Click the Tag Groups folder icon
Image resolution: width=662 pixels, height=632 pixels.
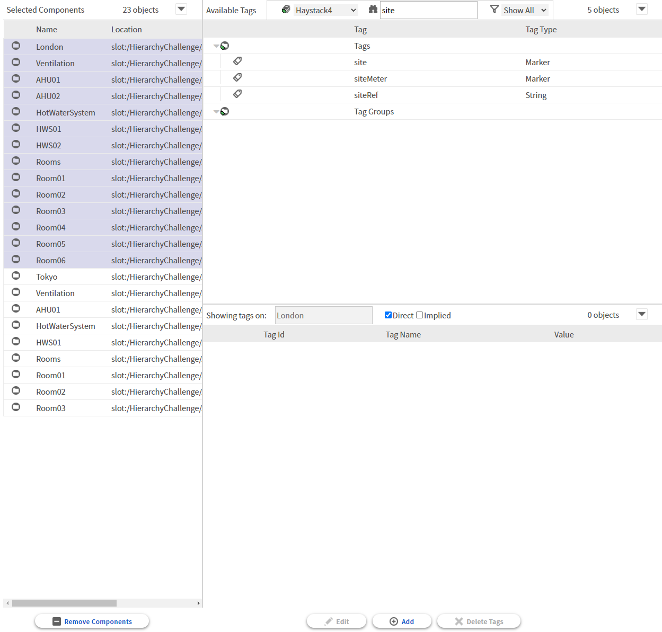pyautogui.click(x=225, y=111)
